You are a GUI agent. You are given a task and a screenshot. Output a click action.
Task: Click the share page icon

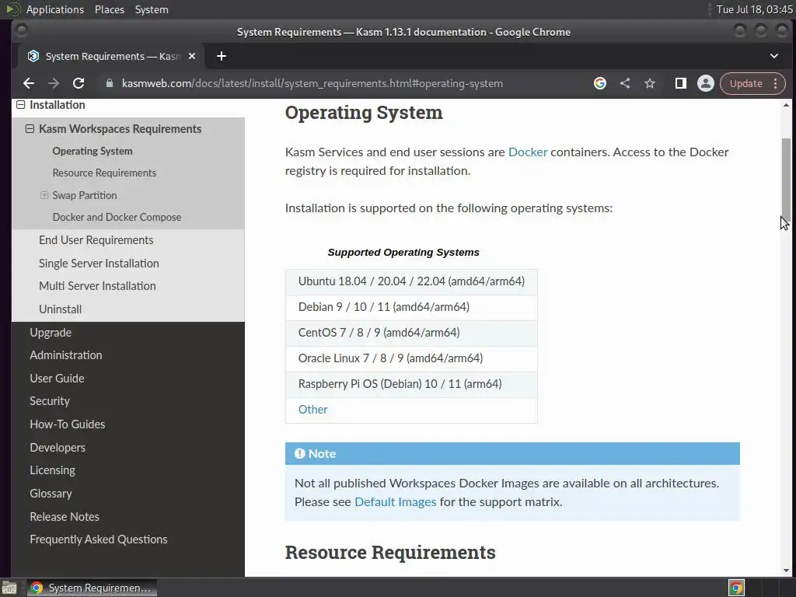click(x=625, y=83)
